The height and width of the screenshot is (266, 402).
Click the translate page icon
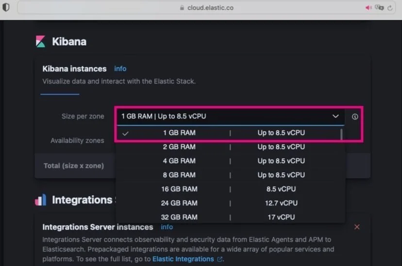pyautogui.click(x=380, y=8)
